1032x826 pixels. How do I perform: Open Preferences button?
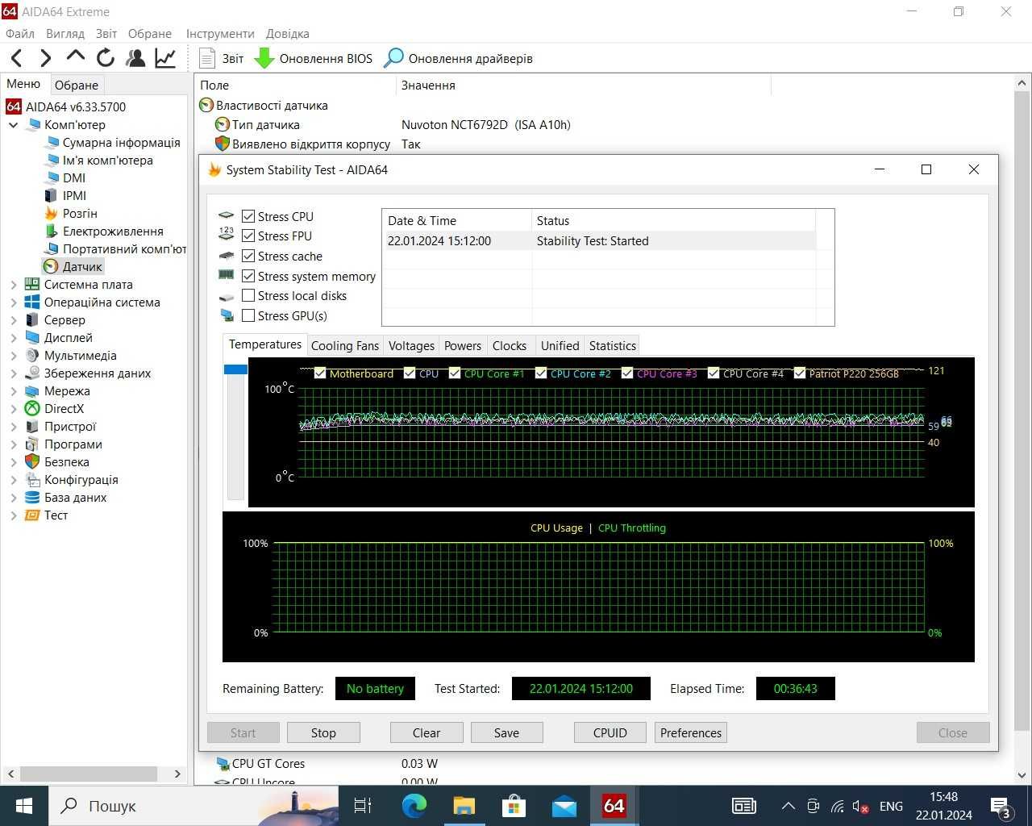[691, 732]
